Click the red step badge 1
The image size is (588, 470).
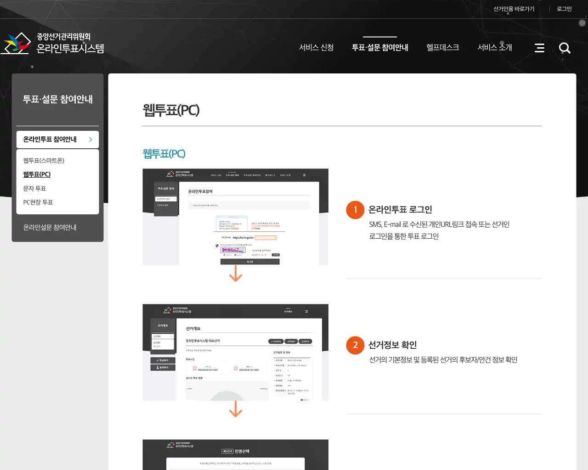(x=355, y=210)
